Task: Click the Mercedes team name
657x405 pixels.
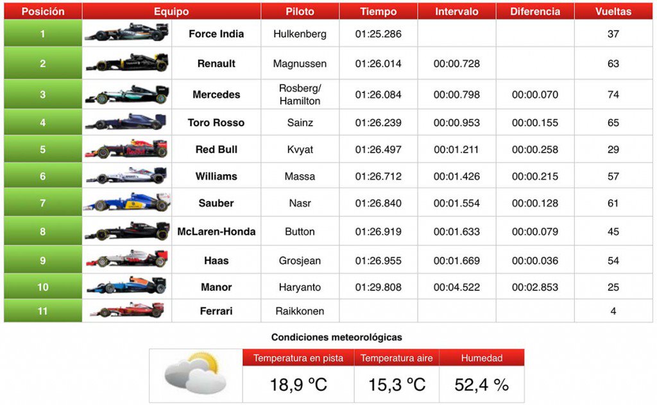Action: tap(216, 95)
